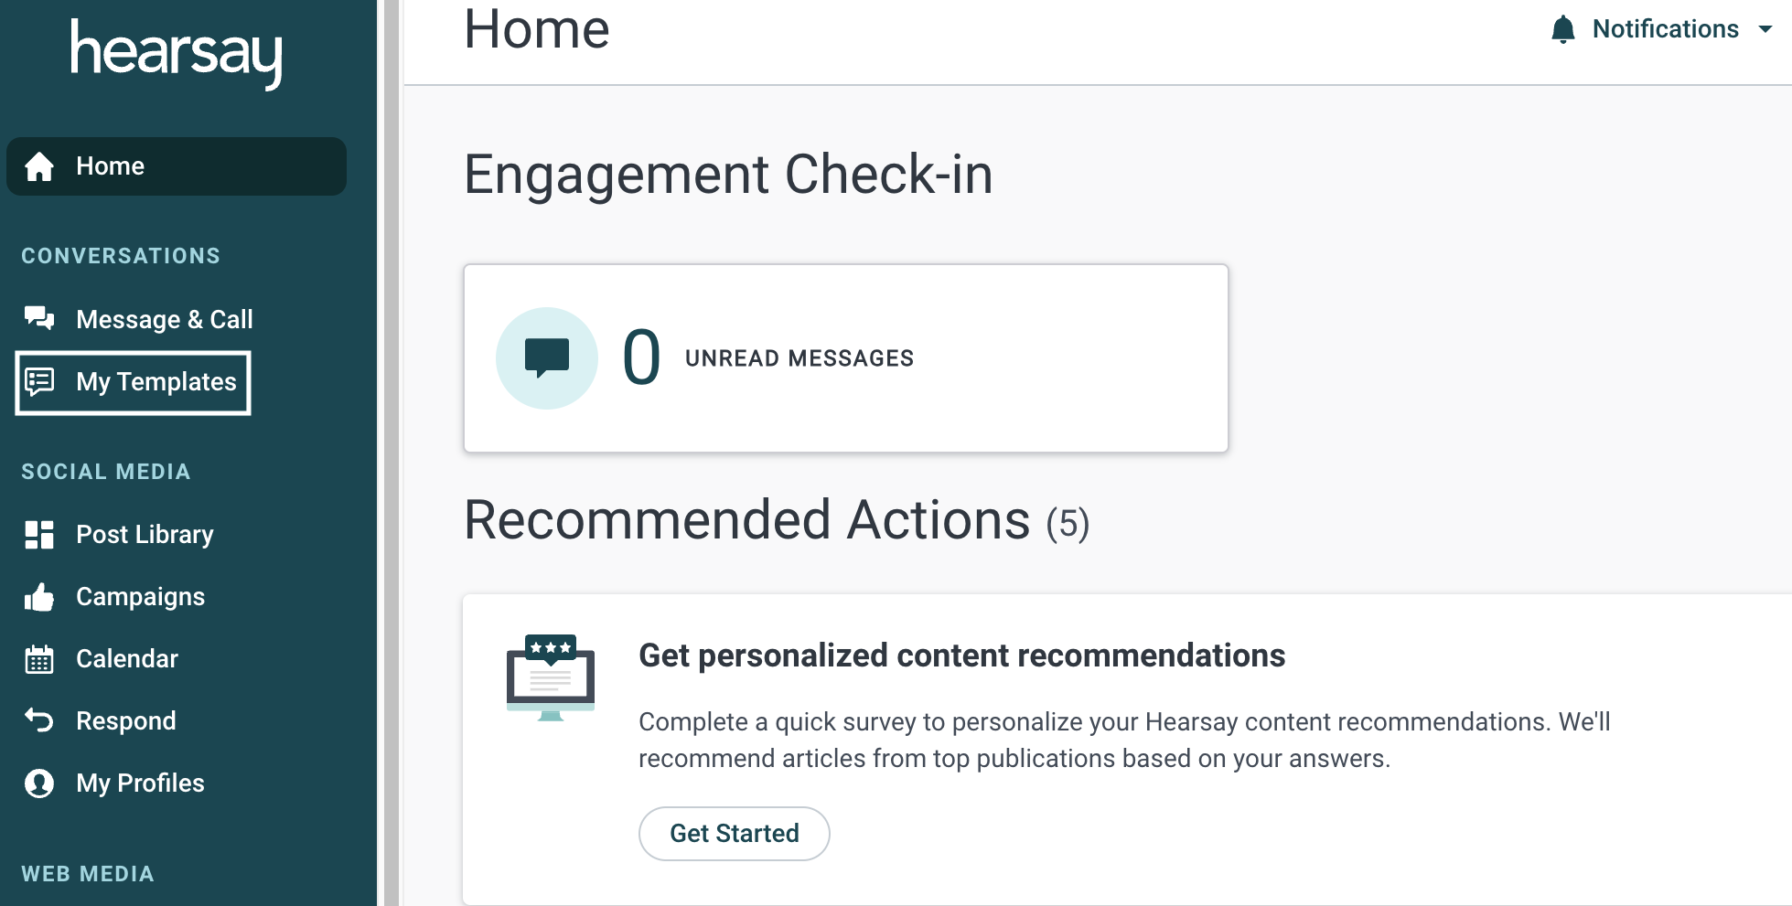The width and height of the screenshot is (1792, 906).
Task: Click the personalized content recommendations monitor image
Action: (x=551, y=677)
